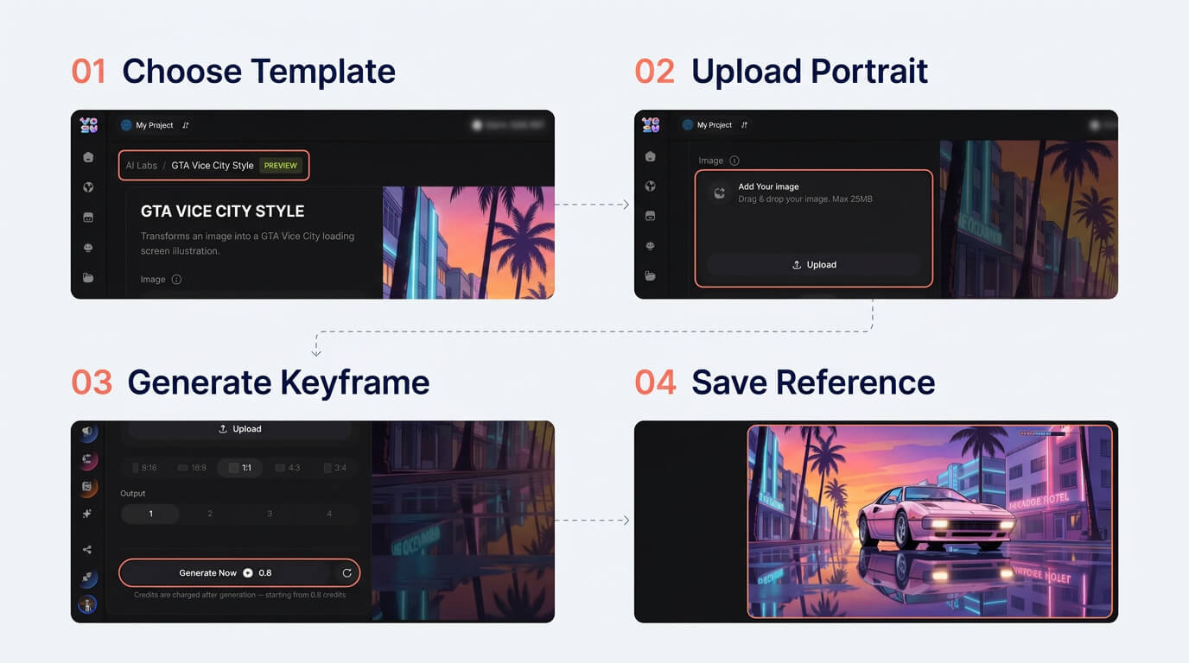Open the globe Explore icon in Choose Template panel

point(88,187)
